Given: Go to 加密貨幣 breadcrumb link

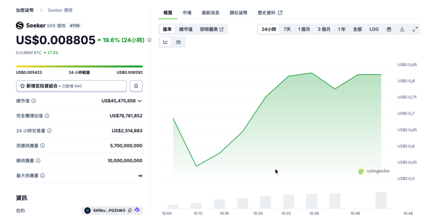Looking at the screenshot, I should (x=25, y=10).
